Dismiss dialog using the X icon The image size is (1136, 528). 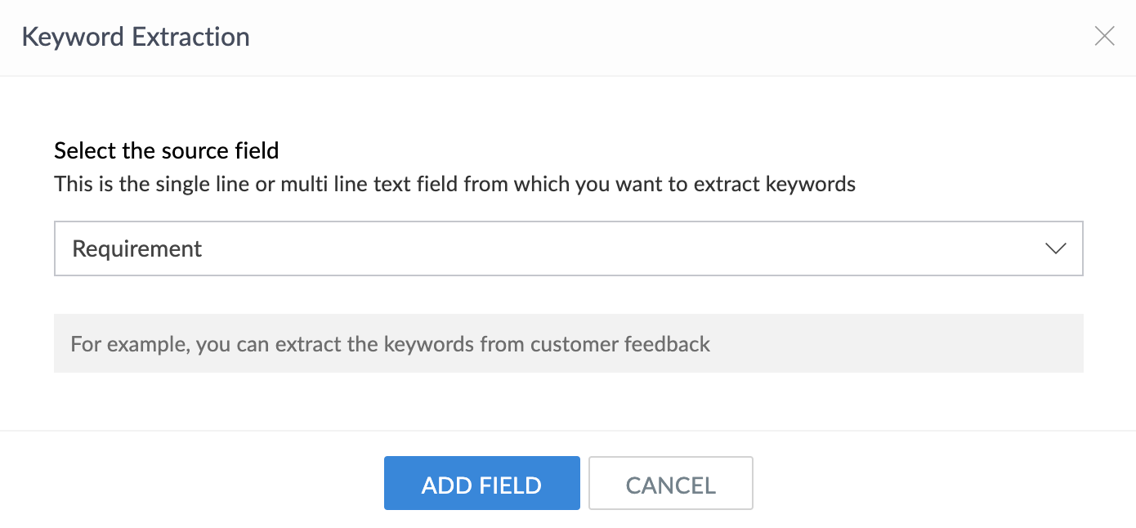click(1104, 37)
